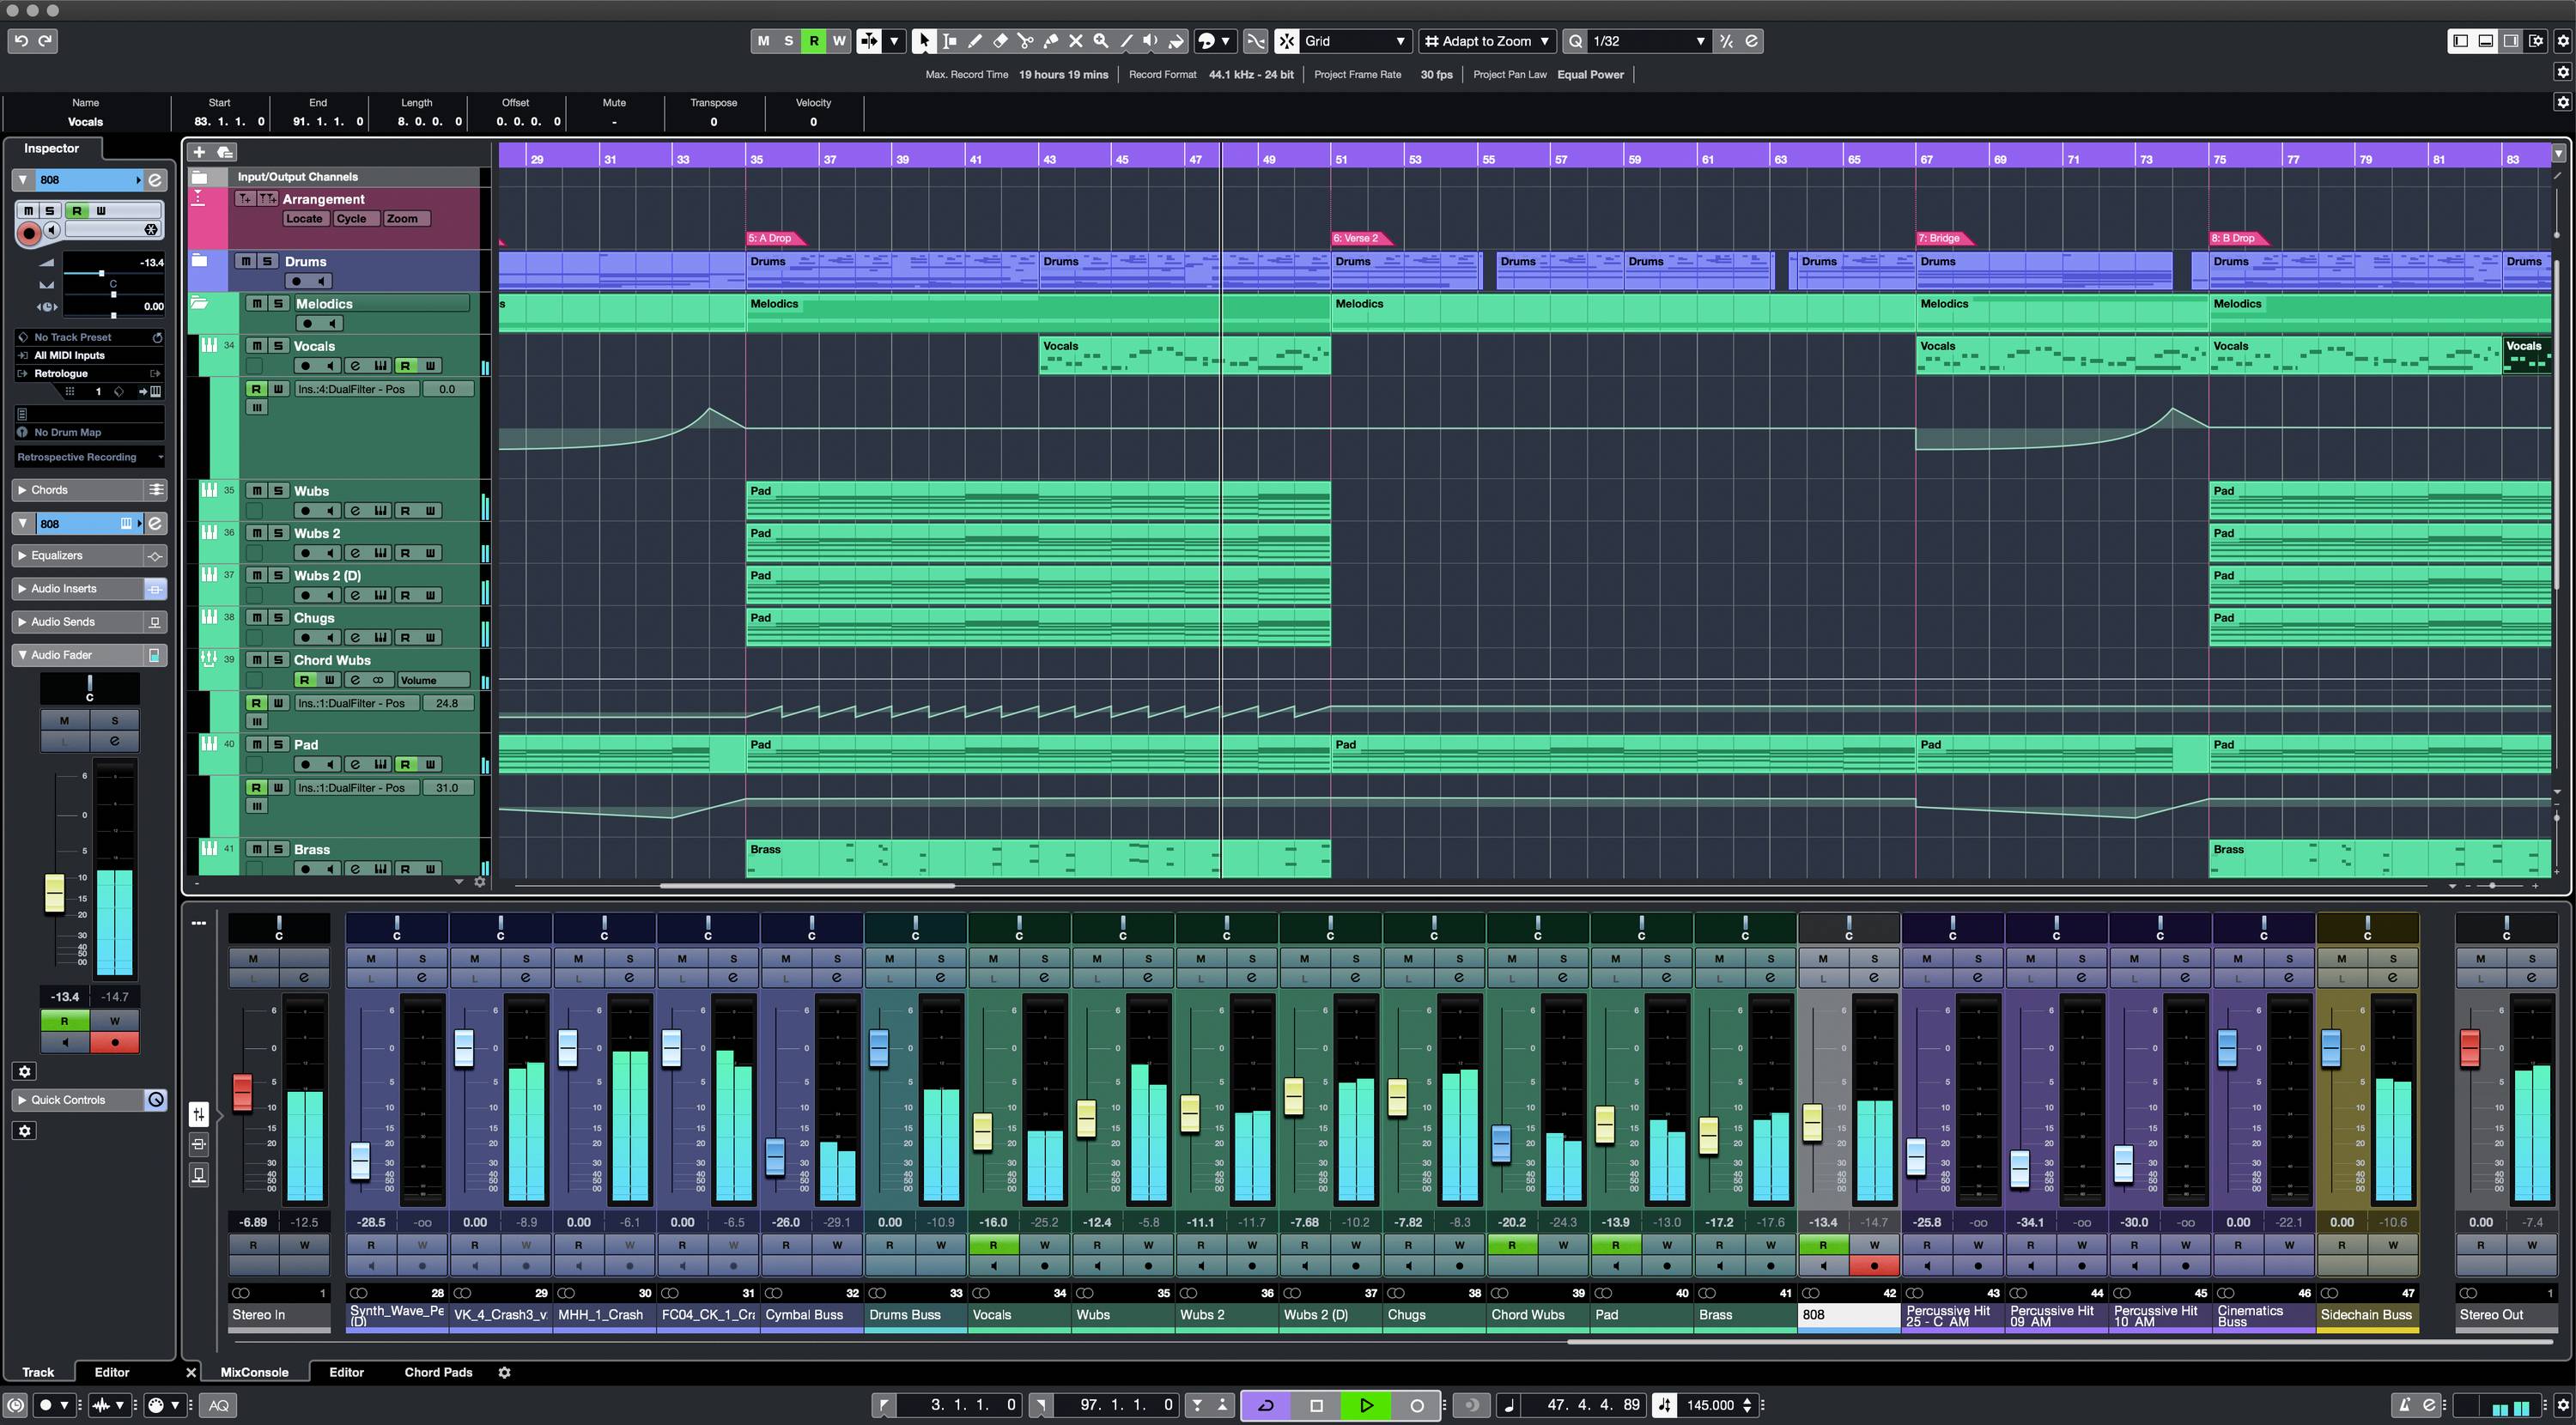Toggle cycle loop in transport bar
The image size is (2576, 1425).
(1265, 1405)
